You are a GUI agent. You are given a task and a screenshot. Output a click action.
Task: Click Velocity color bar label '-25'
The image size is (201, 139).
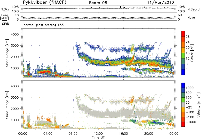coord(189,107)
